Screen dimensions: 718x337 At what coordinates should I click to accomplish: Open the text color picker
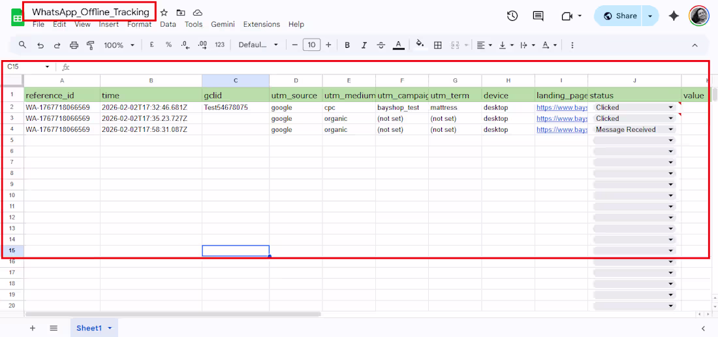click(398, 45)
